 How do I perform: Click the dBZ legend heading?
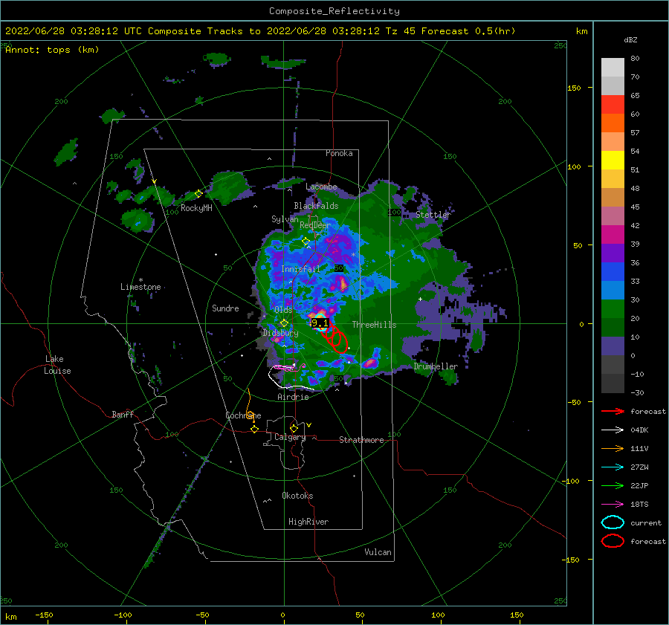tap(630, 40)
